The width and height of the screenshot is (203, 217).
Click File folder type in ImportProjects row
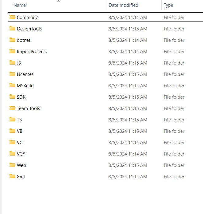click(x=174, y=51)
